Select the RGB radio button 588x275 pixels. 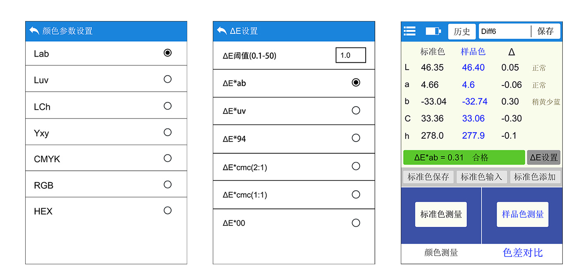coord(167,185)
